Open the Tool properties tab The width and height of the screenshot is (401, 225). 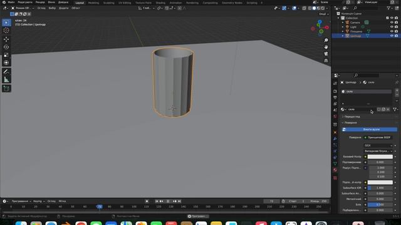click(x=335, y=83)
